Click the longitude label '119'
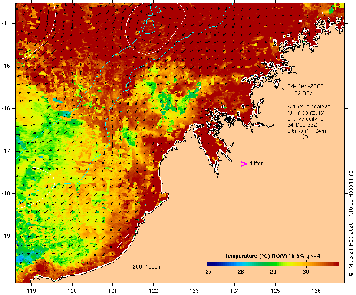Image resolution: width=356 pixels, height=295 pixels. 31,291
